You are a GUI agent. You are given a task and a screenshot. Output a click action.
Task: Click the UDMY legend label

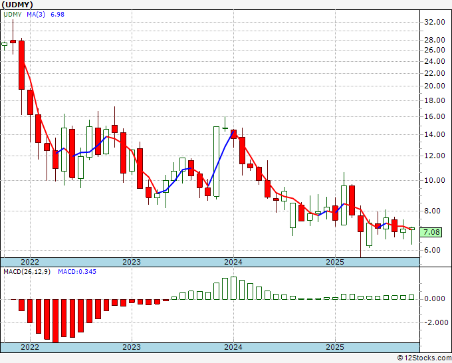click(13, 14)
